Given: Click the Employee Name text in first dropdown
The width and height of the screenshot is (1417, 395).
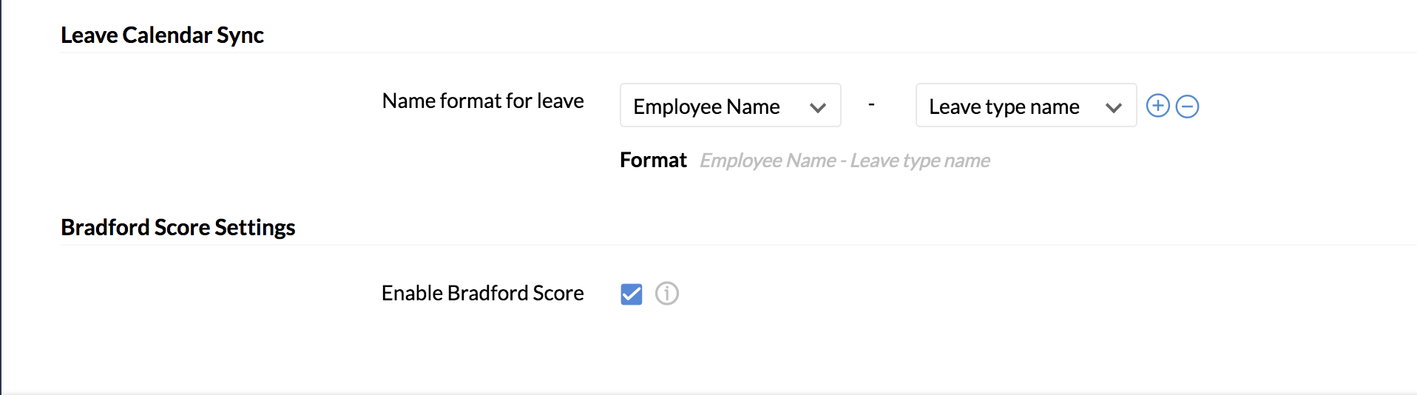Looking at the screenshot, I should coord(706,107).
